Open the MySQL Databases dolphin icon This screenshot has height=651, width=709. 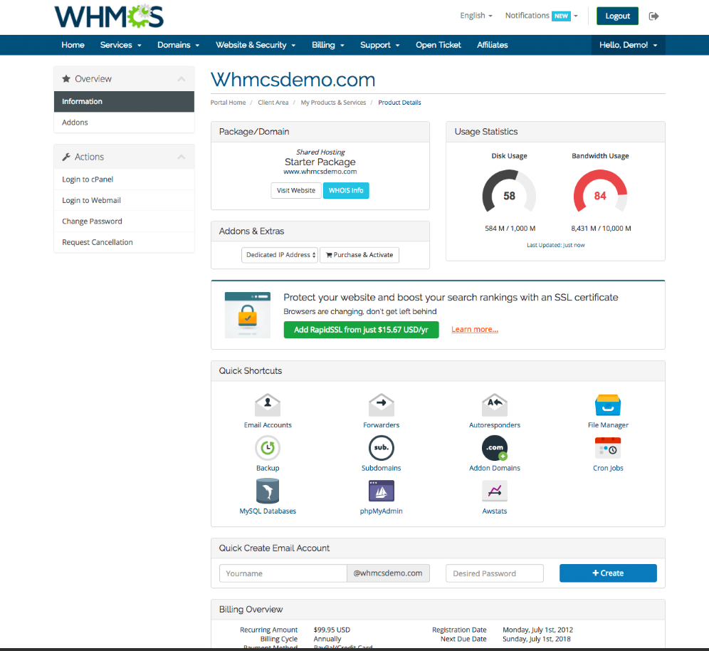[268, 491]
